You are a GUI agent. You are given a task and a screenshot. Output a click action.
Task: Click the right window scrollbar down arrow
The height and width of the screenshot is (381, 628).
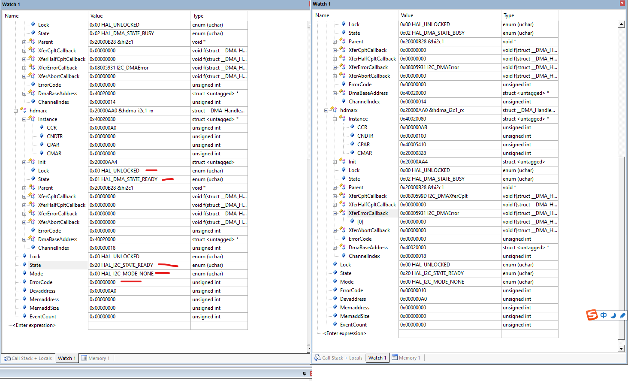click(x=621, y=348)
